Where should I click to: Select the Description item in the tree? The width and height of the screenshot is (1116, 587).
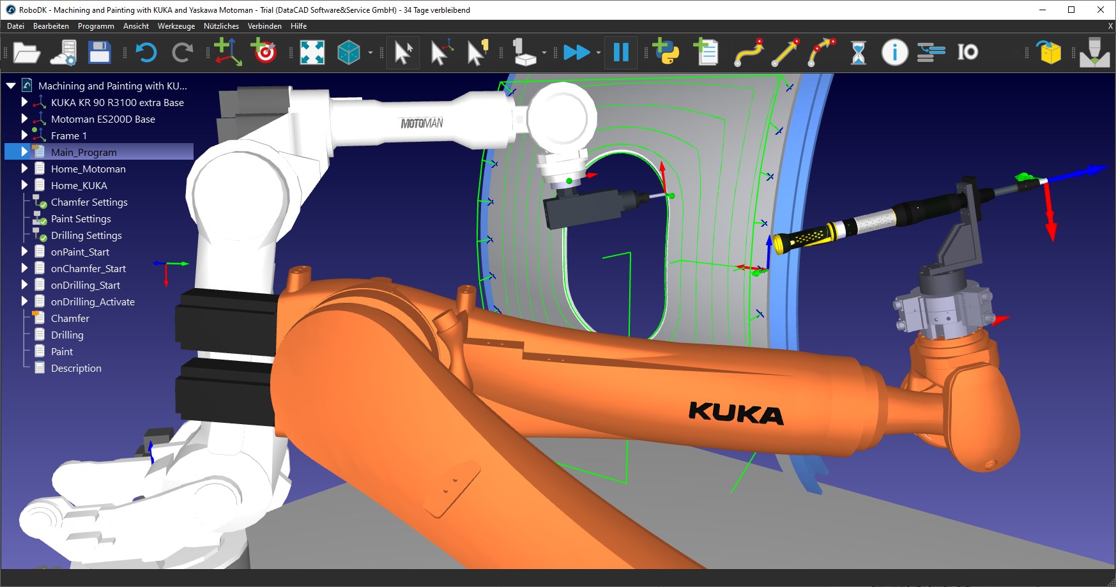point(75,368)
